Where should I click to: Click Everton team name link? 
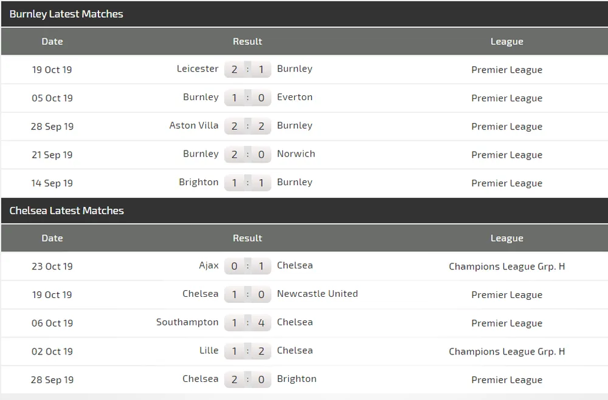294,97
